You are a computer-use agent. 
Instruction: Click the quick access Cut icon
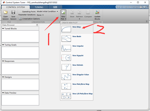click(x=122, y=7)
